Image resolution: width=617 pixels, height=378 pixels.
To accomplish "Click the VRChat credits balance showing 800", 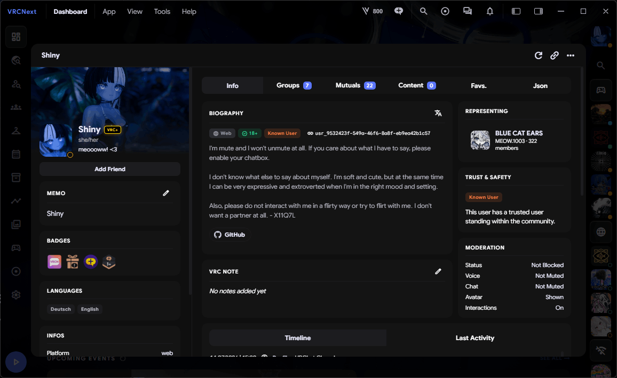I will [x=372, y=11].
